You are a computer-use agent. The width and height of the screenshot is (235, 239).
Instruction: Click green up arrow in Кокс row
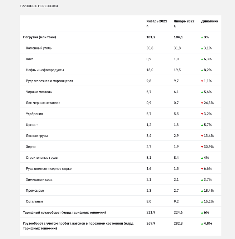202,59
